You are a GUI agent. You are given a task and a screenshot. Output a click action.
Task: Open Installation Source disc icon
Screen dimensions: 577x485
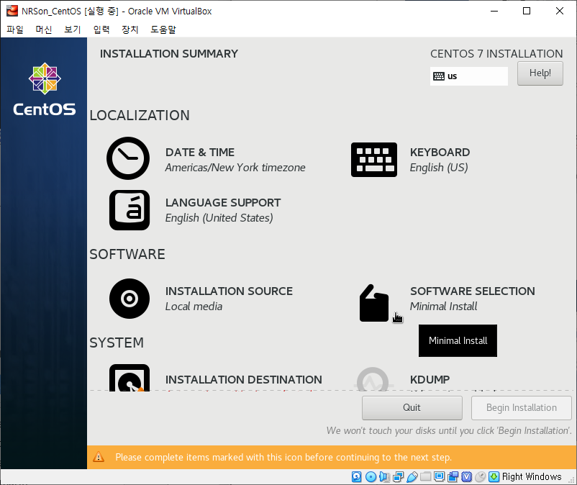[130, 299]
